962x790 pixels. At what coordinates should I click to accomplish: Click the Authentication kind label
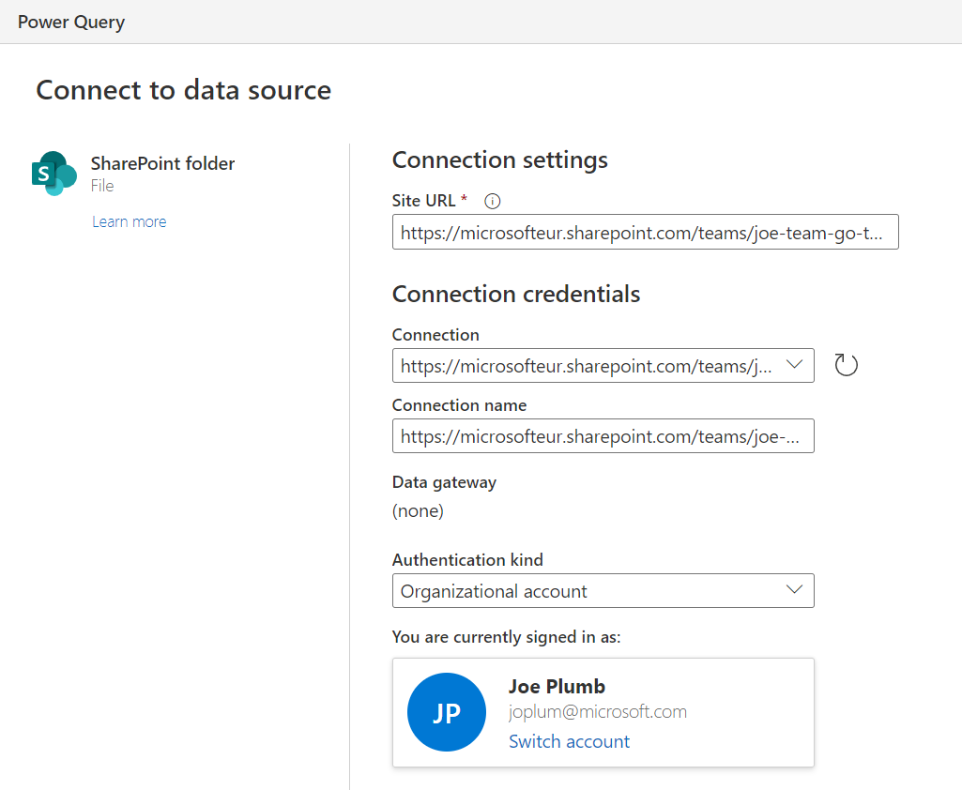coord(467,560)
